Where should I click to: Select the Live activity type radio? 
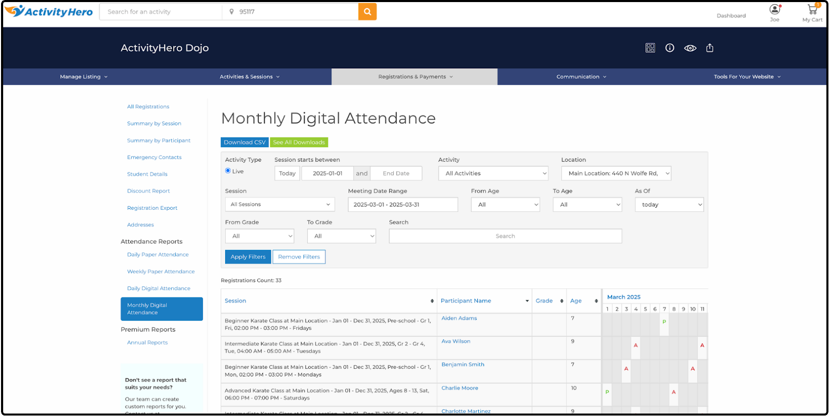228,170
